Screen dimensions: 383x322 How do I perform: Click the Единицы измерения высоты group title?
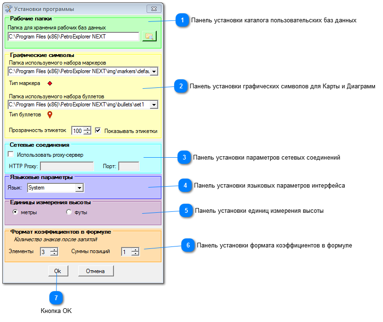pyautogui.click(x=50, y=202)
